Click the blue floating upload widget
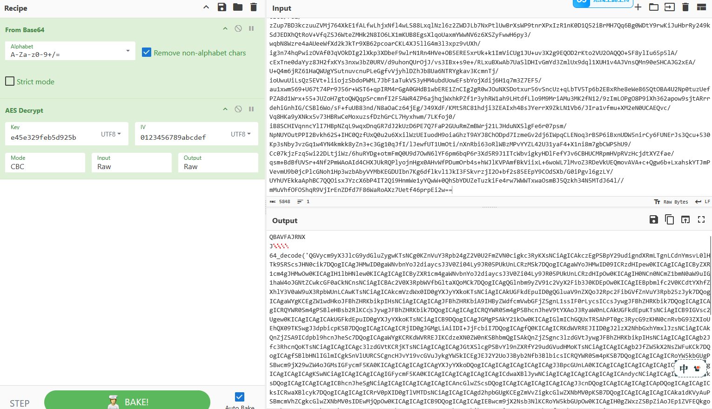 click(x=603, y=3)
